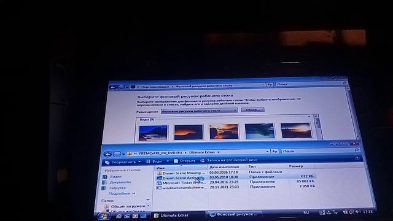Sort files by the Размер column
Viewport: 393px width, 221px height.
coord(301,166)
